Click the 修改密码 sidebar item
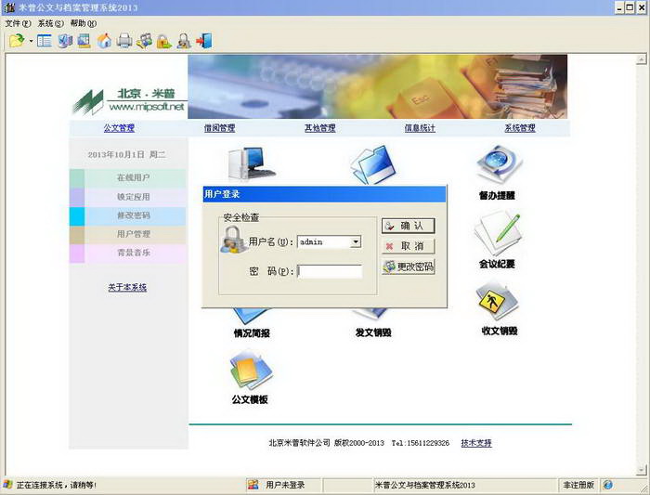 pyautogui.click(x=128, y=215)
